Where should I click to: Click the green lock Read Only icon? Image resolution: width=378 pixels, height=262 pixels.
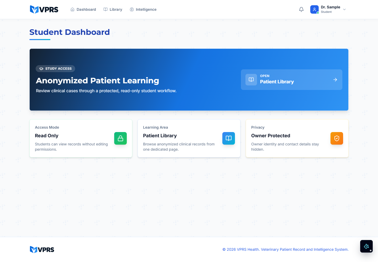120,138
